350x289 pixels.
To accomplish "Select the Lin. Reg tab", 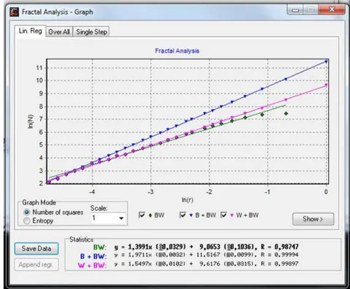I will pyautogui.click(x=30, y=31).
